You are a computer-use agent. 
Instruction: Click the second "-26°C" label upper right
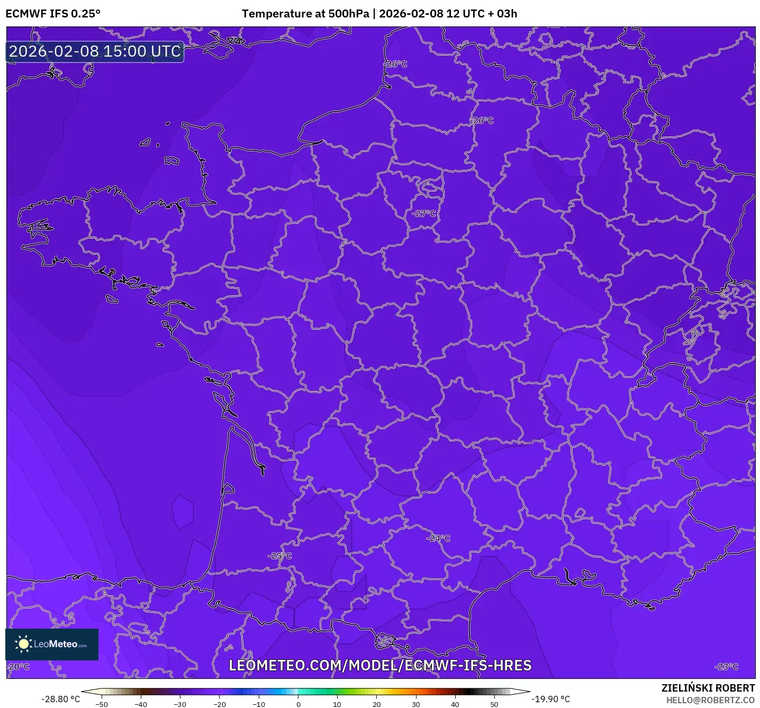482,121
